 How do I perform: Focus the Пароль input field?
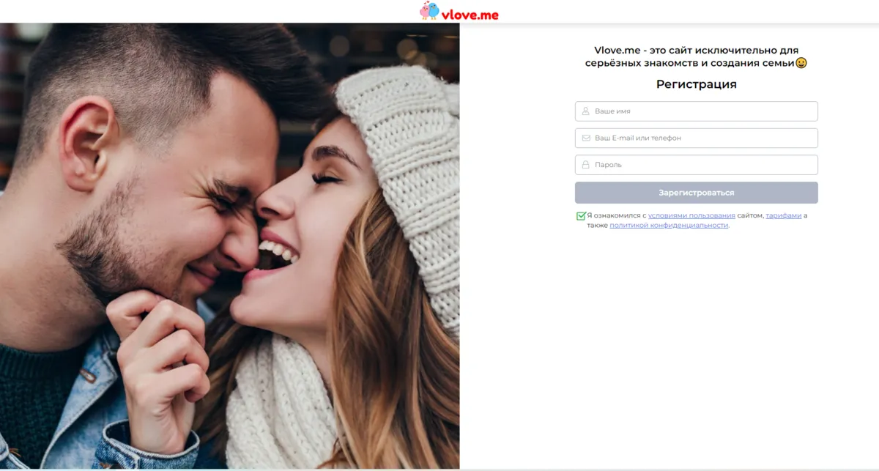pos(697,165)
